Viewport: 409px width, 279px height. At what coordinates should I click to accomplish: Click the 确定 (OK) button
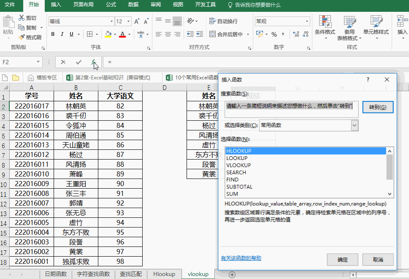coord(342,260)
